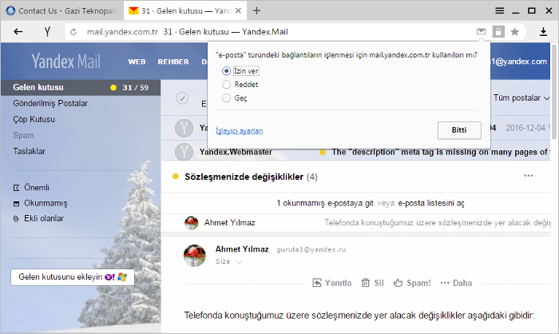Click Gelen kutusunu ekleyin button
This screenshot has width=559, height=334.
pos(73,277)
